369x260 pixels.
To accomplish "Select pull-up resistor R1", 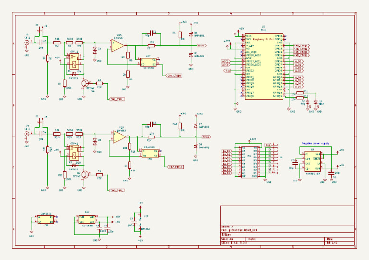I will click(180, 35).
